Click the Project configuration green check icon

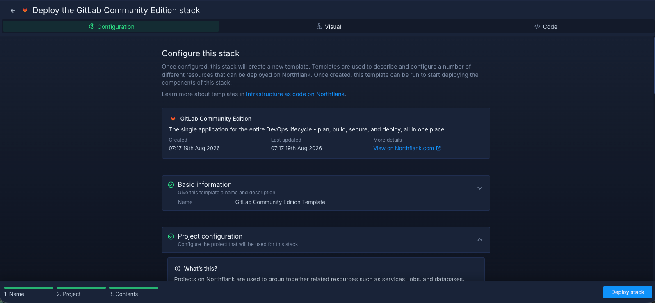171,236
